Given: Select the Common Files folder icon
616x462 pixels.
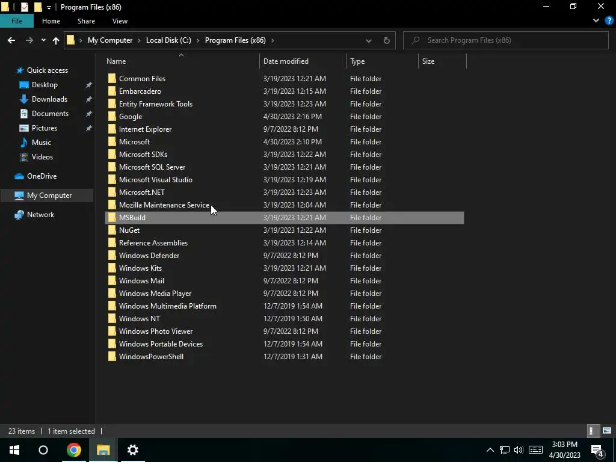Looking at the screenshot, I should (112, 79).
